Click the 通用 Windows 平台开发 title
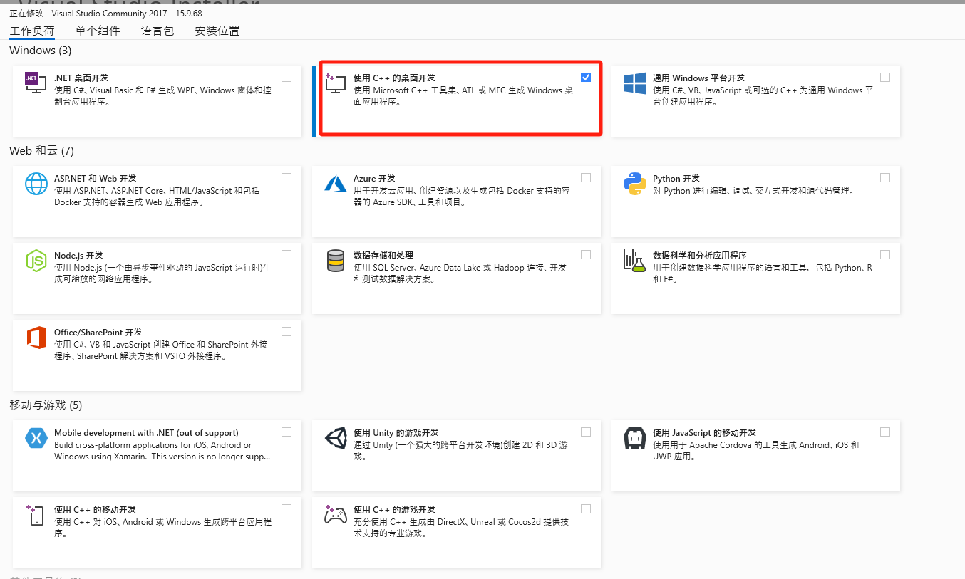The height and width of the screenshot is (579, 965). [698, 78]
